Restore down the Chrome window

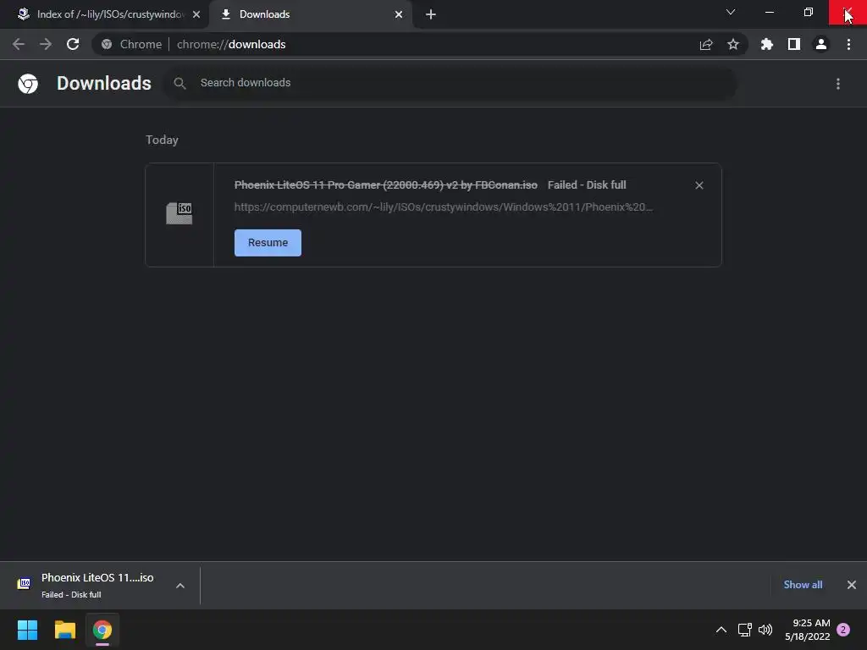(809, 12)
